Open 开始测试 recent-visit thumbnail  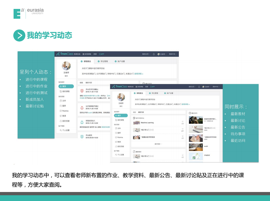(x=196, y=156)
